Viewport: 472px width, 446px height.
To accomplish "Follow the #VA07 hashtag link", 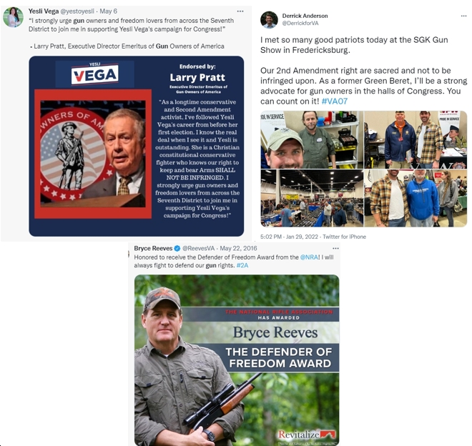I will pyautogui.click(x=335, y=101).
